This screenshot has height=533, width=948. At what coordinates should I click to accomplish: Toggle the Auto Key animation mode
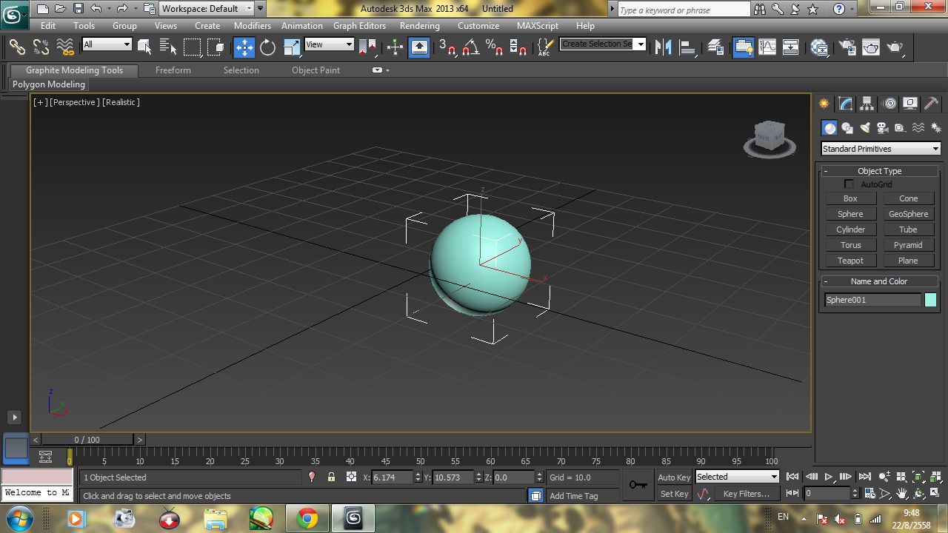coord(673,477)
